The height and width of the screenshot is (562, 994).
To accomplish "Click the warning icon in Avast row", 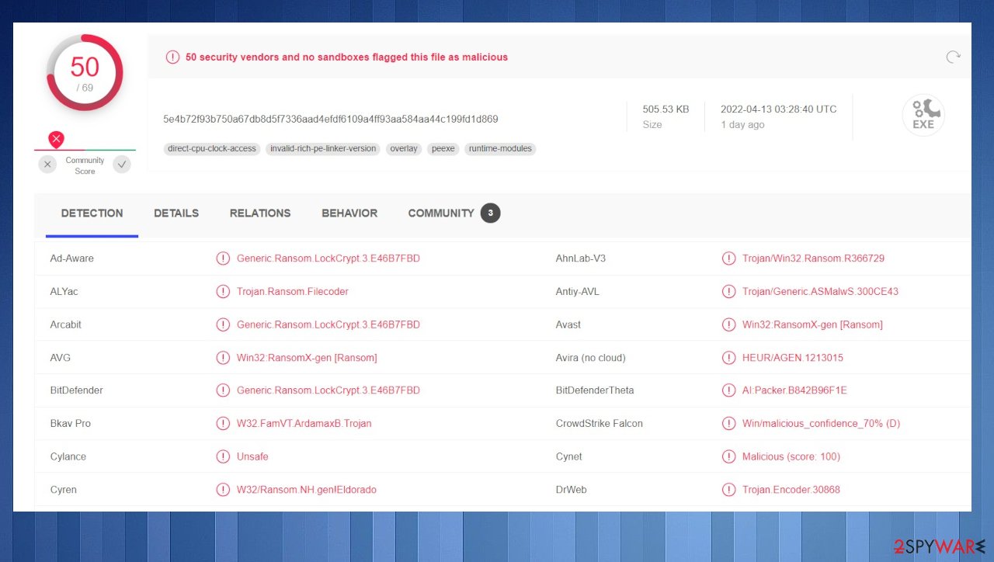I will coord(728,324).
